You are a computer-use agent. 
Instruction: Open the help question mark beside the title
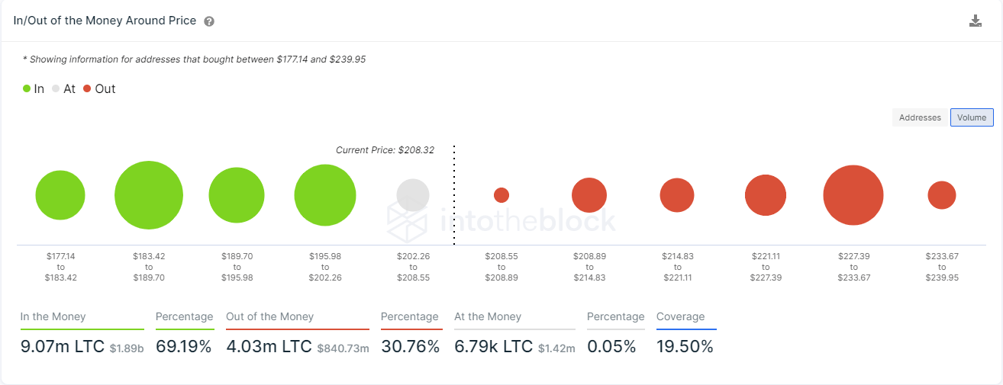tap(209, 21)
